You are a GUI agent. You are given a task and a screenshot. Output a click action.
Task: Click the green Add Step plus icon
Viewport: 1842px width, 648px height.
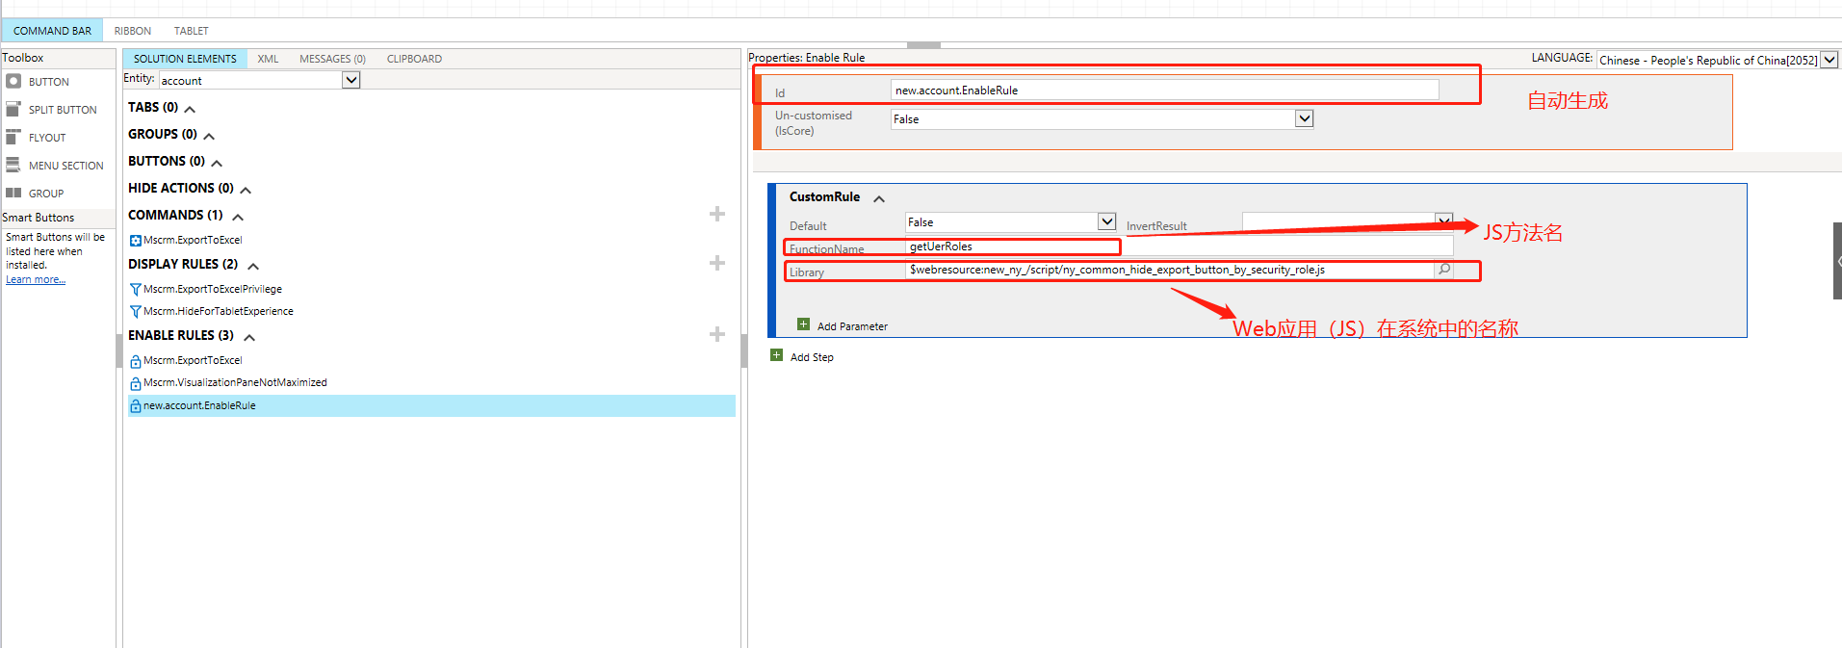[777, 355]
